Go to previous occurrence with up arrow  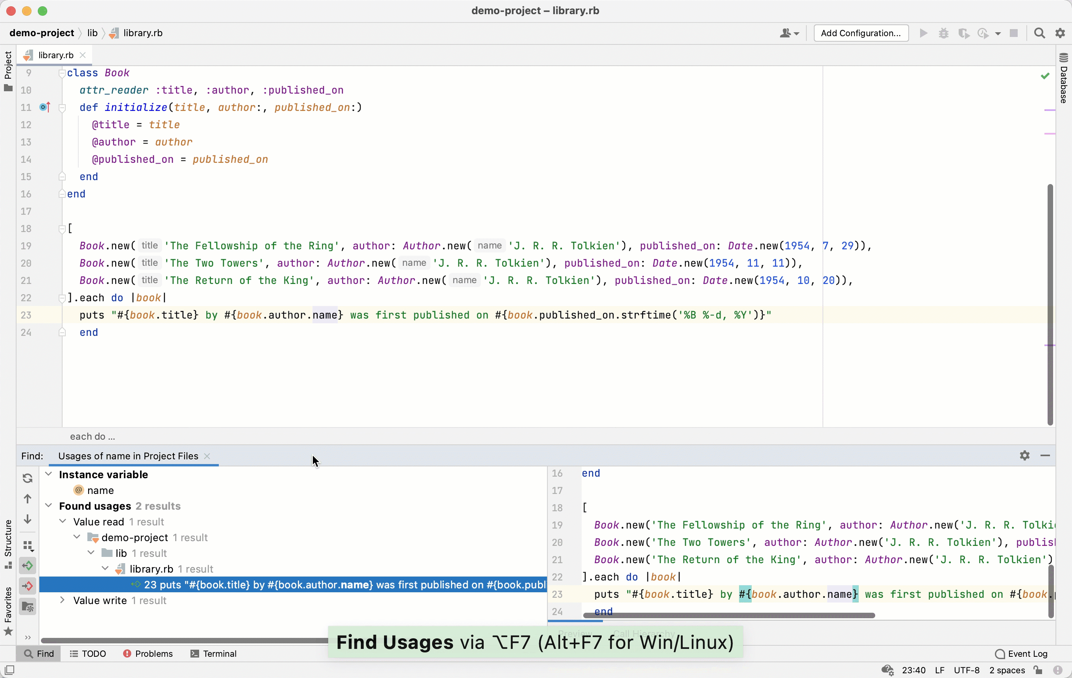28,499
